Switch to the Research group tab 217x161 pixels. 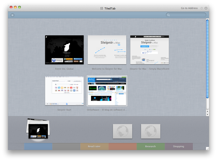pos(151,146)
